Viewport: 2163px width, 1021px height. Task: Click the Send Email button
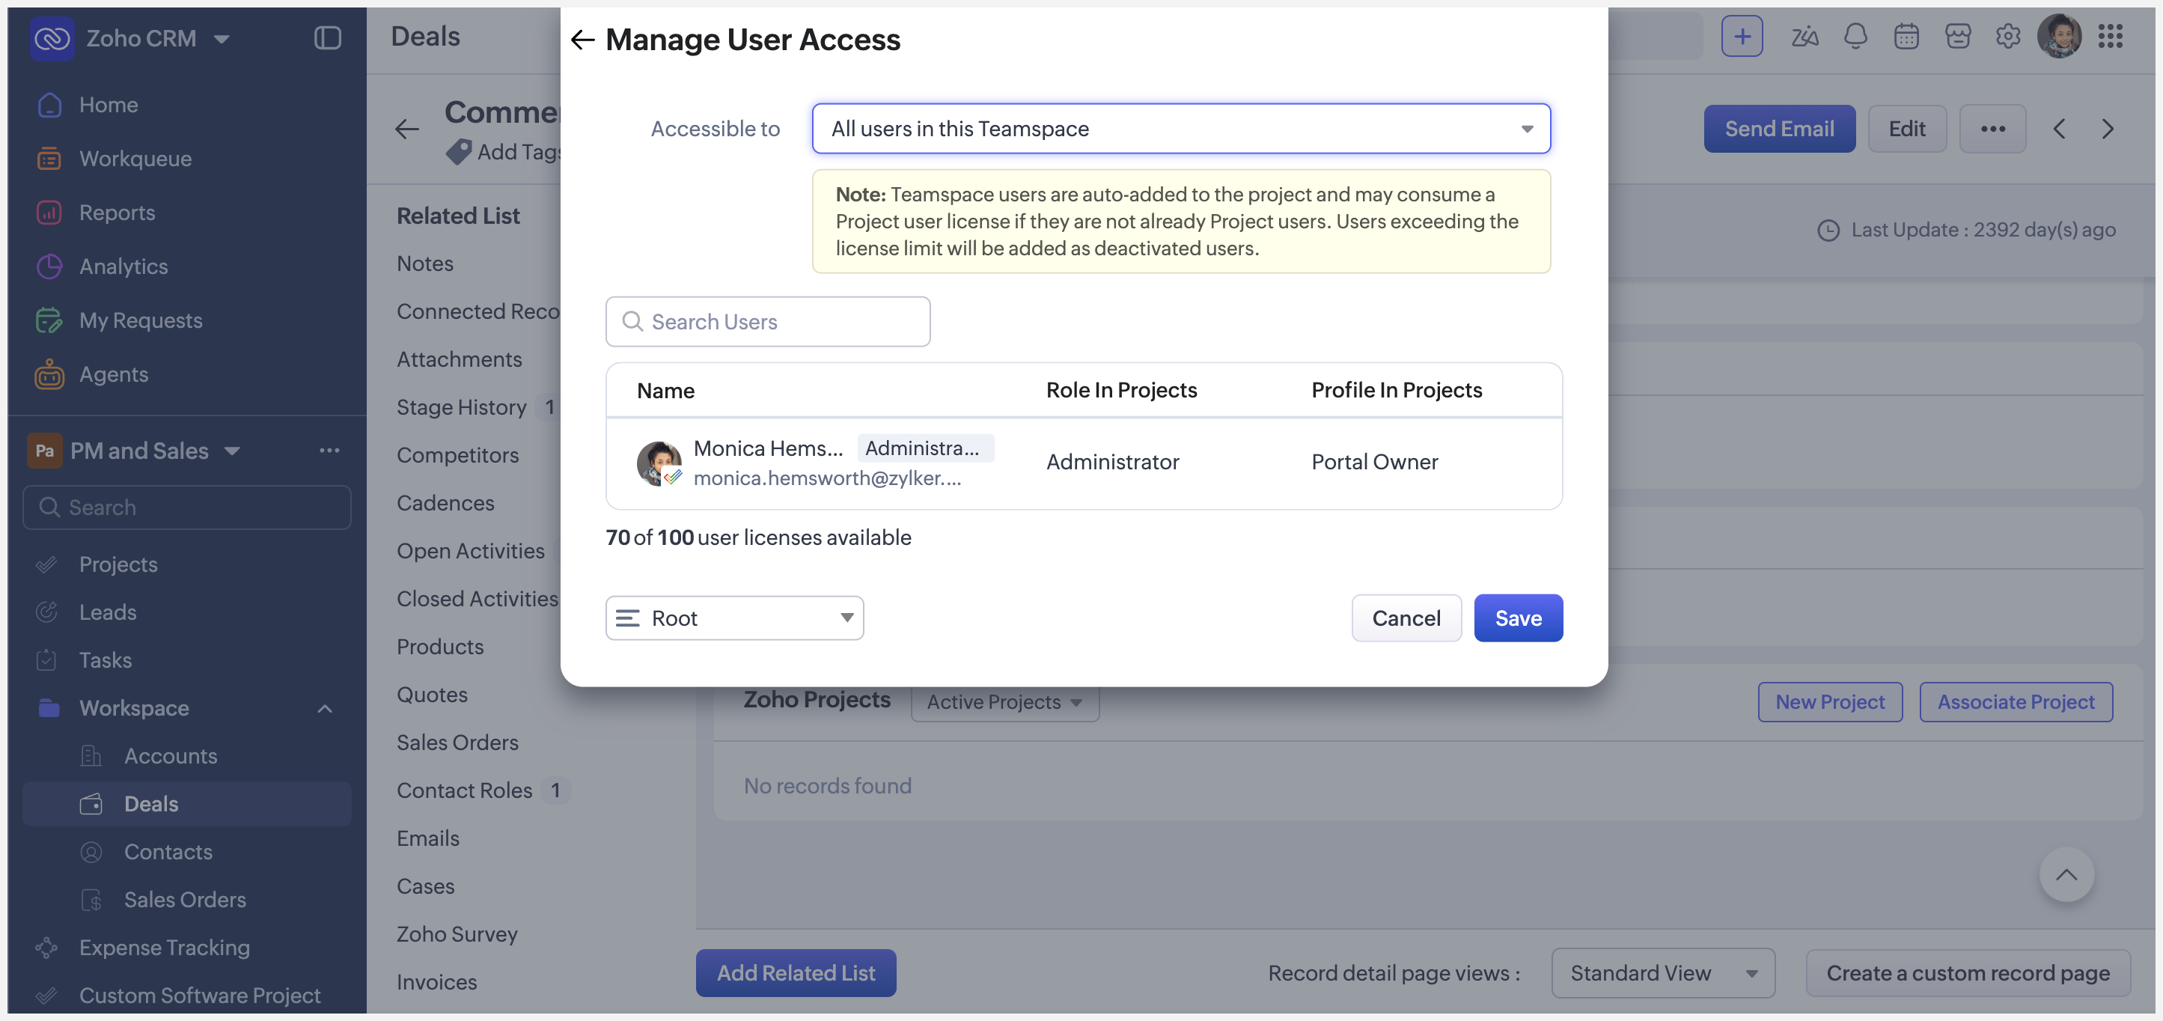pos(1779,129)
